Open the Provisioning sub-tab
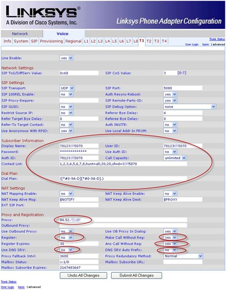 51,41
